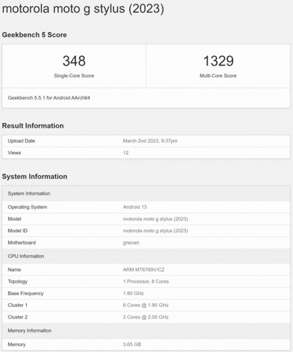Click the Result Information heading
Screen dimensions: 293x352
33,126
